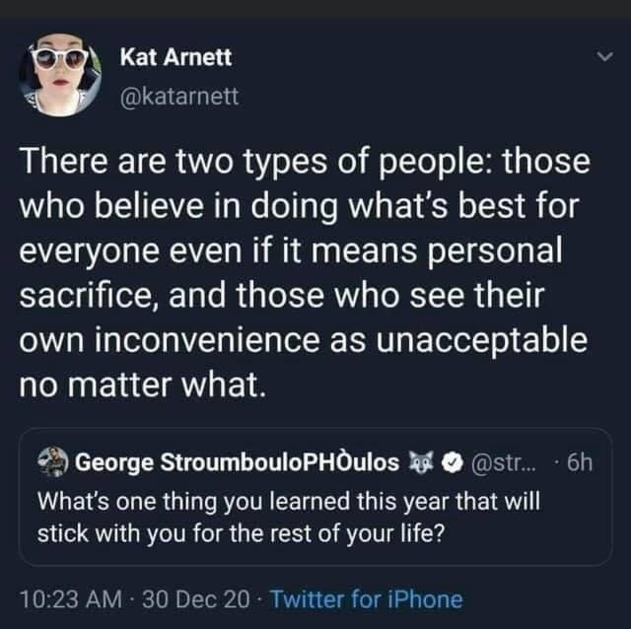Click the Kat Arnett display name

click(175, 58)
